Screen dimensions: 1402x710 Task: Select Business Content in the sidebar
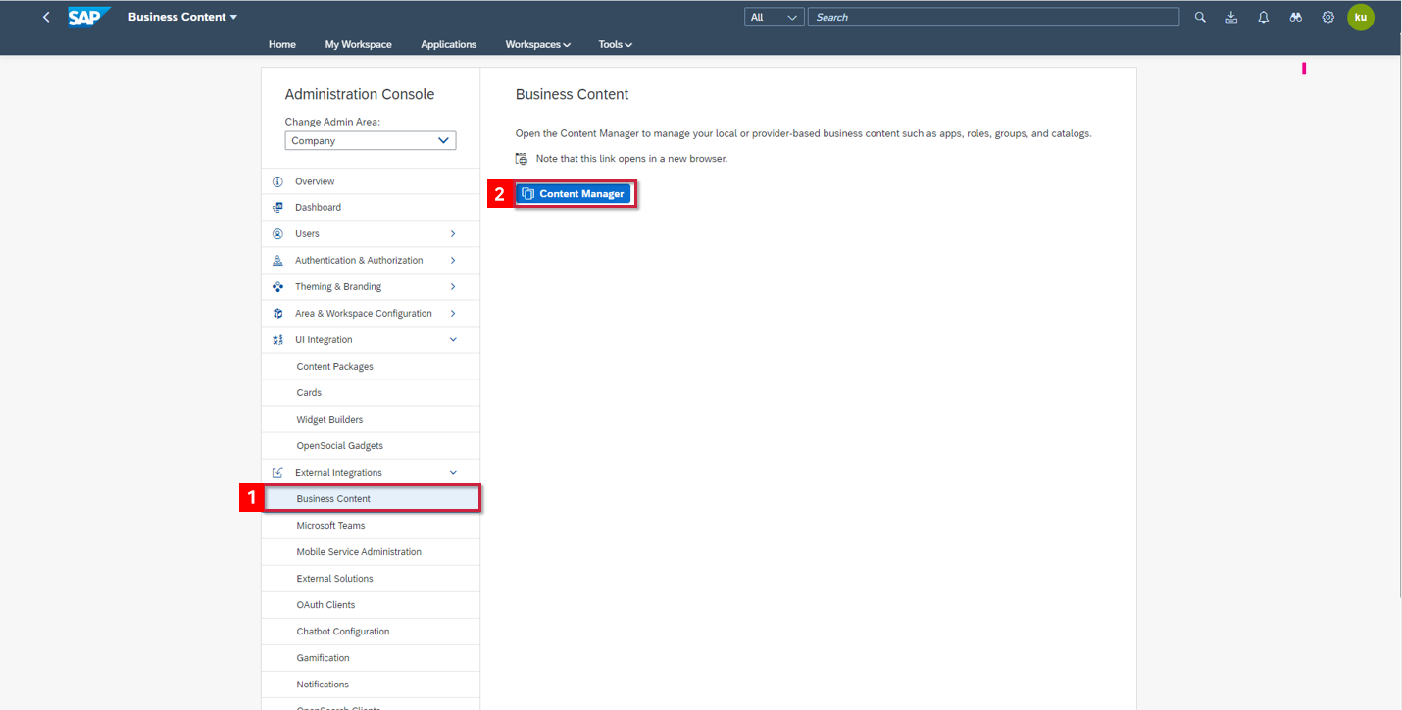pyautogui.click(x=371, y=499)
